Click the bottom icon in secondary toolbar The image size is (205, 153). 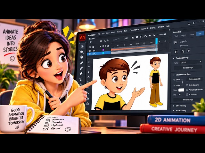pos(87,104)
